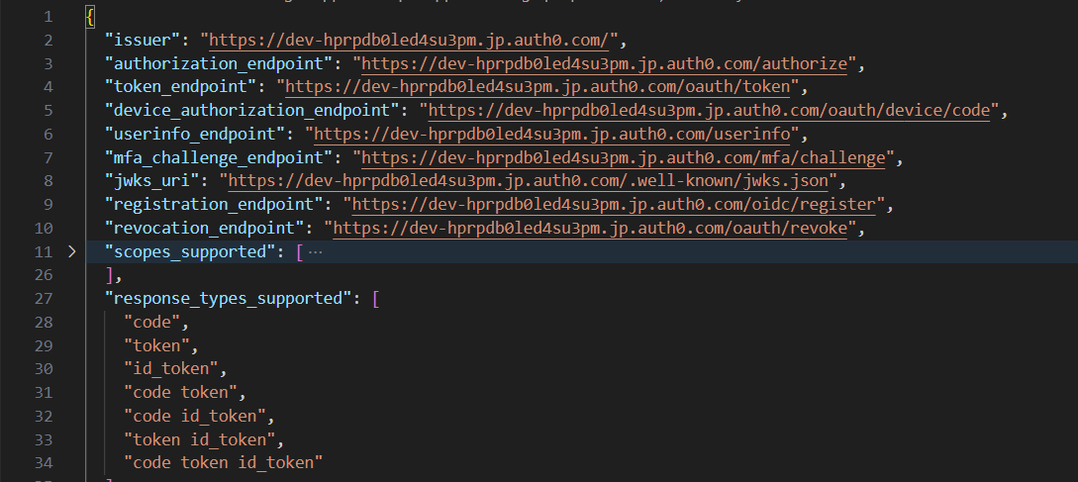Expand the folded scopes_supported array chevron

pos(71,252)
